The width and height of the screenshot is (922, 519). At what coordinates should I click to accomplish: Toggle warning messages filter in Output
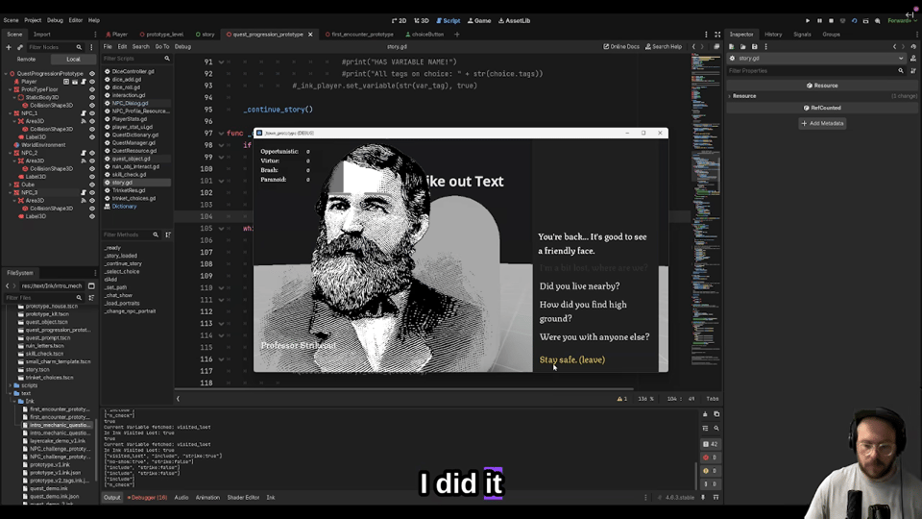pos(711,471)
